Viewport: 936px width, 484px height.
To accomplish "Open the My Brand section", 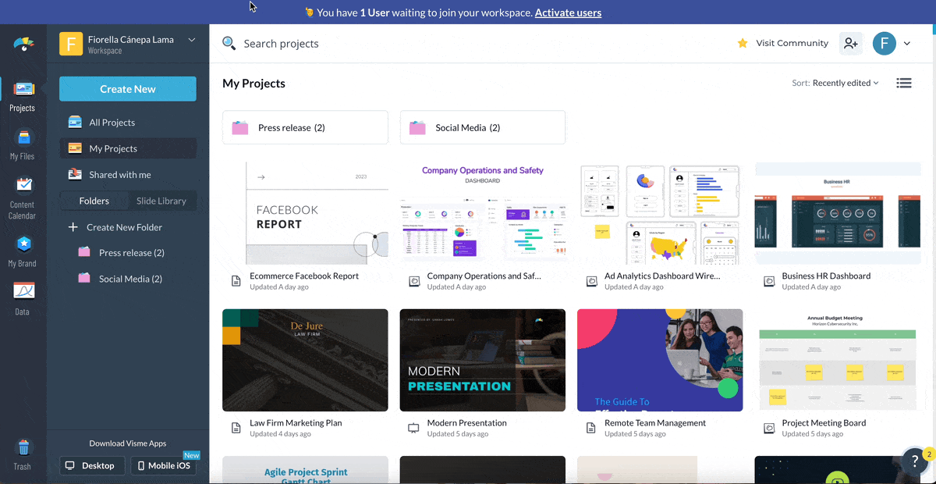I will 23,250.
